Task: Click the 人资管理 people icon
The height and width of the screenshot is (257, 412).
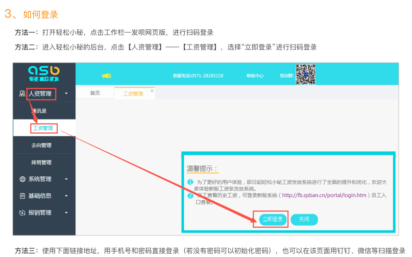Action: tap(22, 93)
